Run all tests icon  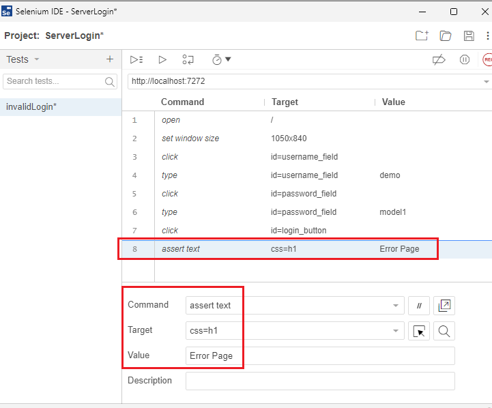[x=136, y=59]
